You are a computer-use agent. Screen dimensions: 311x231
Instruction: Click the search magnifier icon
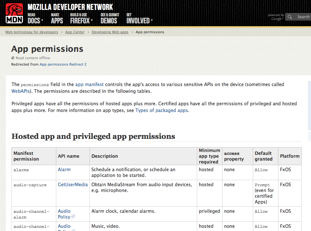(290, 17)
